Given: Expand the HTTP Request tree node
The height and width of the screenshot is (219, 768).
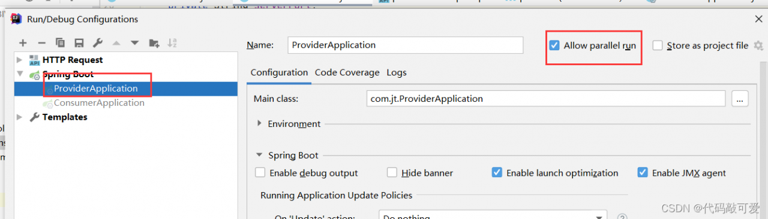Looking at the screenshot, I should point(20,60).
